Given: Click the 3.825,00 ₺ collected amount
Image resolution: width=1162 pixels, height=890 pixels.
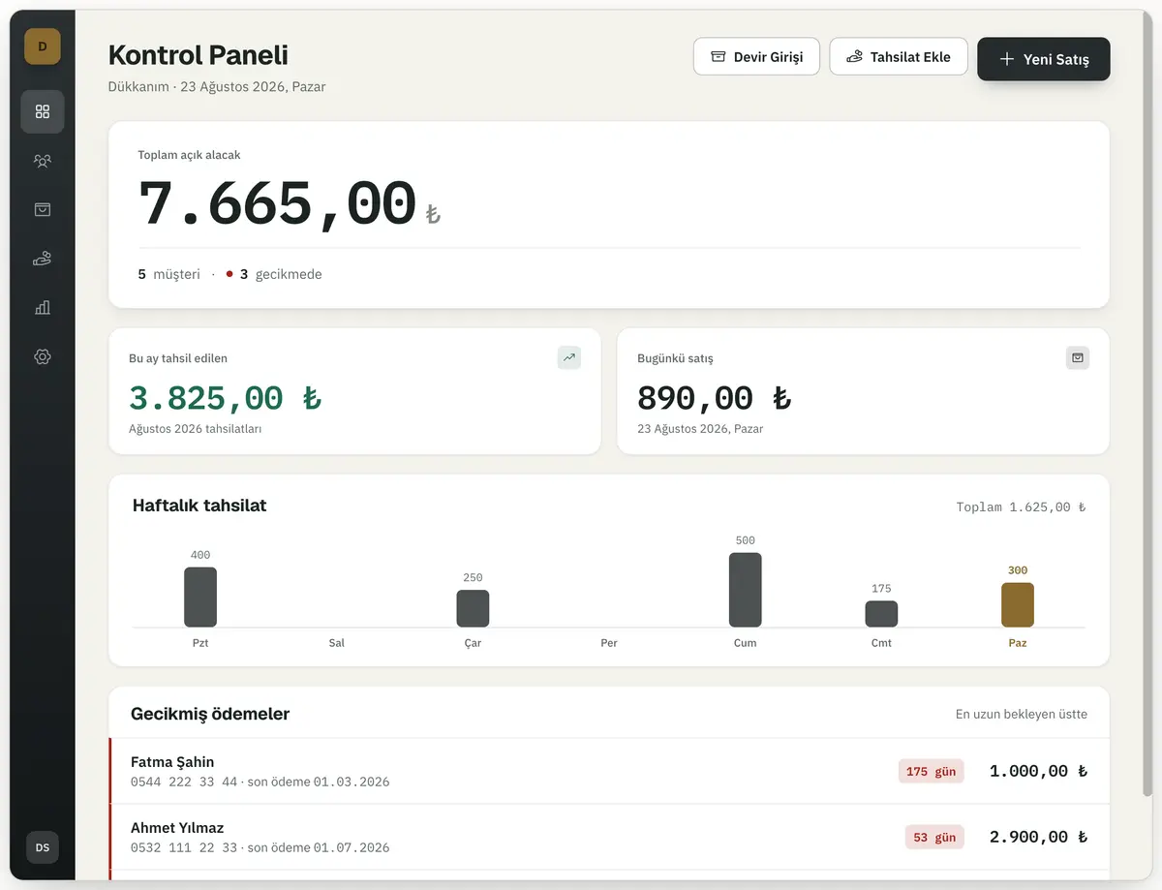Looking at the screenshot, I should pos(225,398).
